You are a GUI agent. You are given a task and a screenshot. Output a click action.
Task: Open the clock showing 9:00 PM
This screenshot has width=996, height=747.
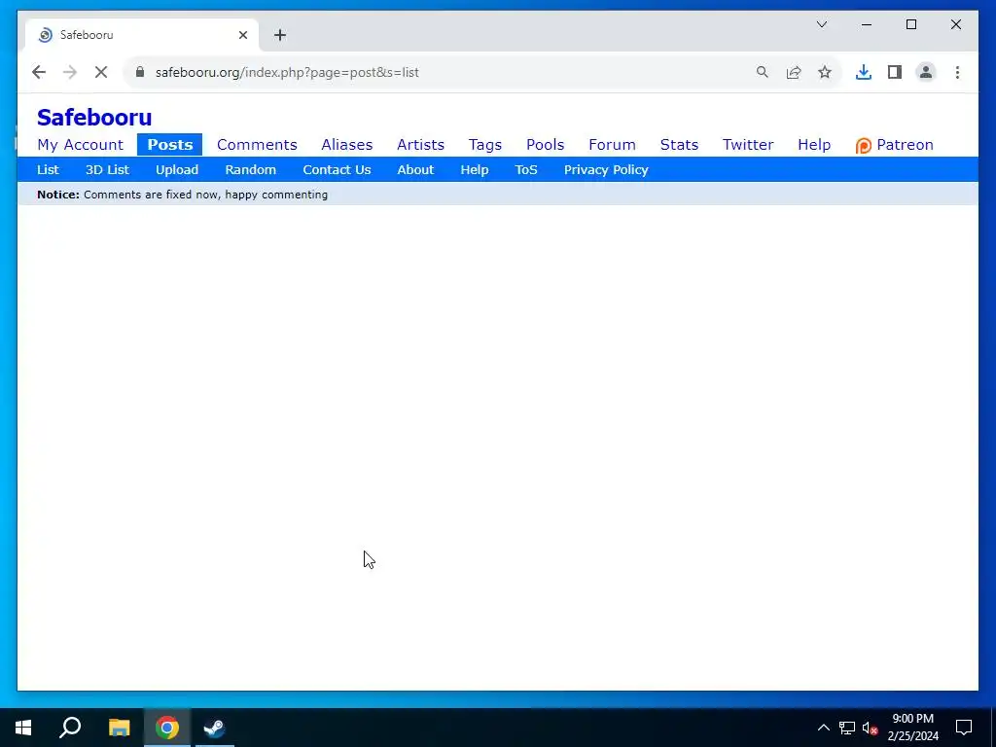(912, 728)
